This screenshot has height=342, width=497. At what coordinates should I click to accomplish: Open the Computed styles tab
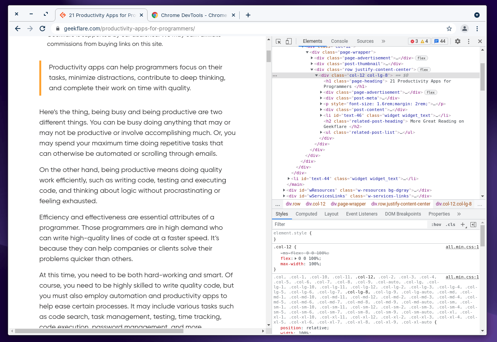(x=306, y=214)
